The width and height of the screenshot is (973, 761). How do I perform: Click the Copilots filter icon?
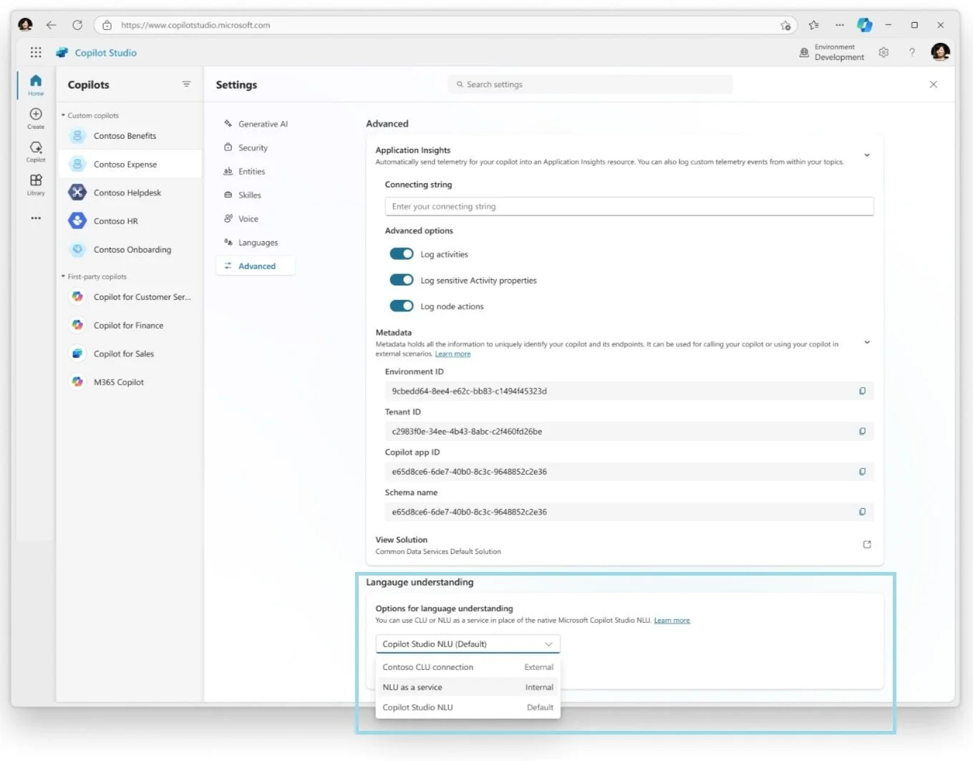tap(186, 84)
